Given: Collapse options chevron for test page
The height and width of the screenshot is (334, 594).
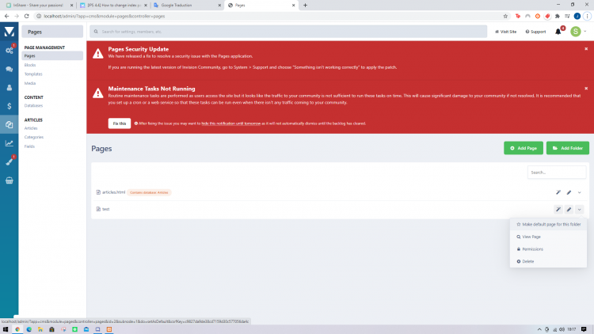Looking at the screenshot, I should [580, 209].
